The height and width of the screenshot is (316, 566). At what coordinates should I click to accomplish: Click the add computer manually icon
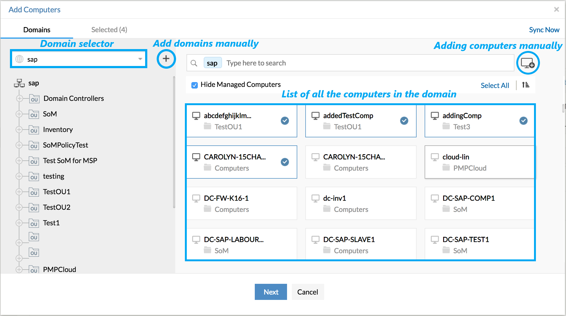click(x=528, y=63)
